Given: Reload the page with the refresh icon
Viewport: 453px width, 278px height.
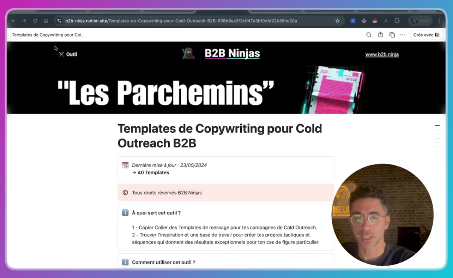Looking at the screenshot, I should pyautogui.click(x=35, y=21).
